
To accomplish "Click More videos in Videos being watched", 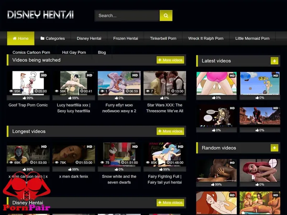I will (x=170, y=60).
